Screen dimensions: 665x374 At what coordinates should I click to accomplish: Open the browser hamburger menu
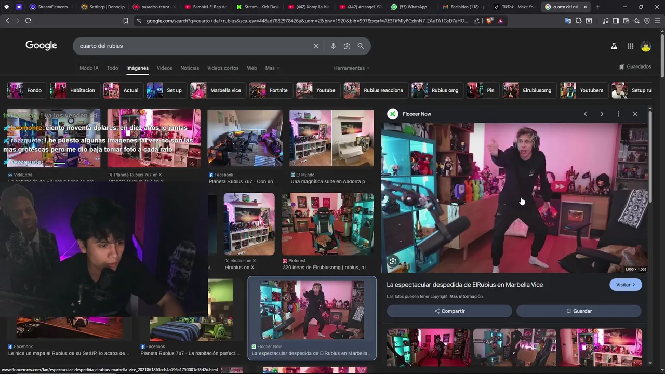[x=658, y=21]
